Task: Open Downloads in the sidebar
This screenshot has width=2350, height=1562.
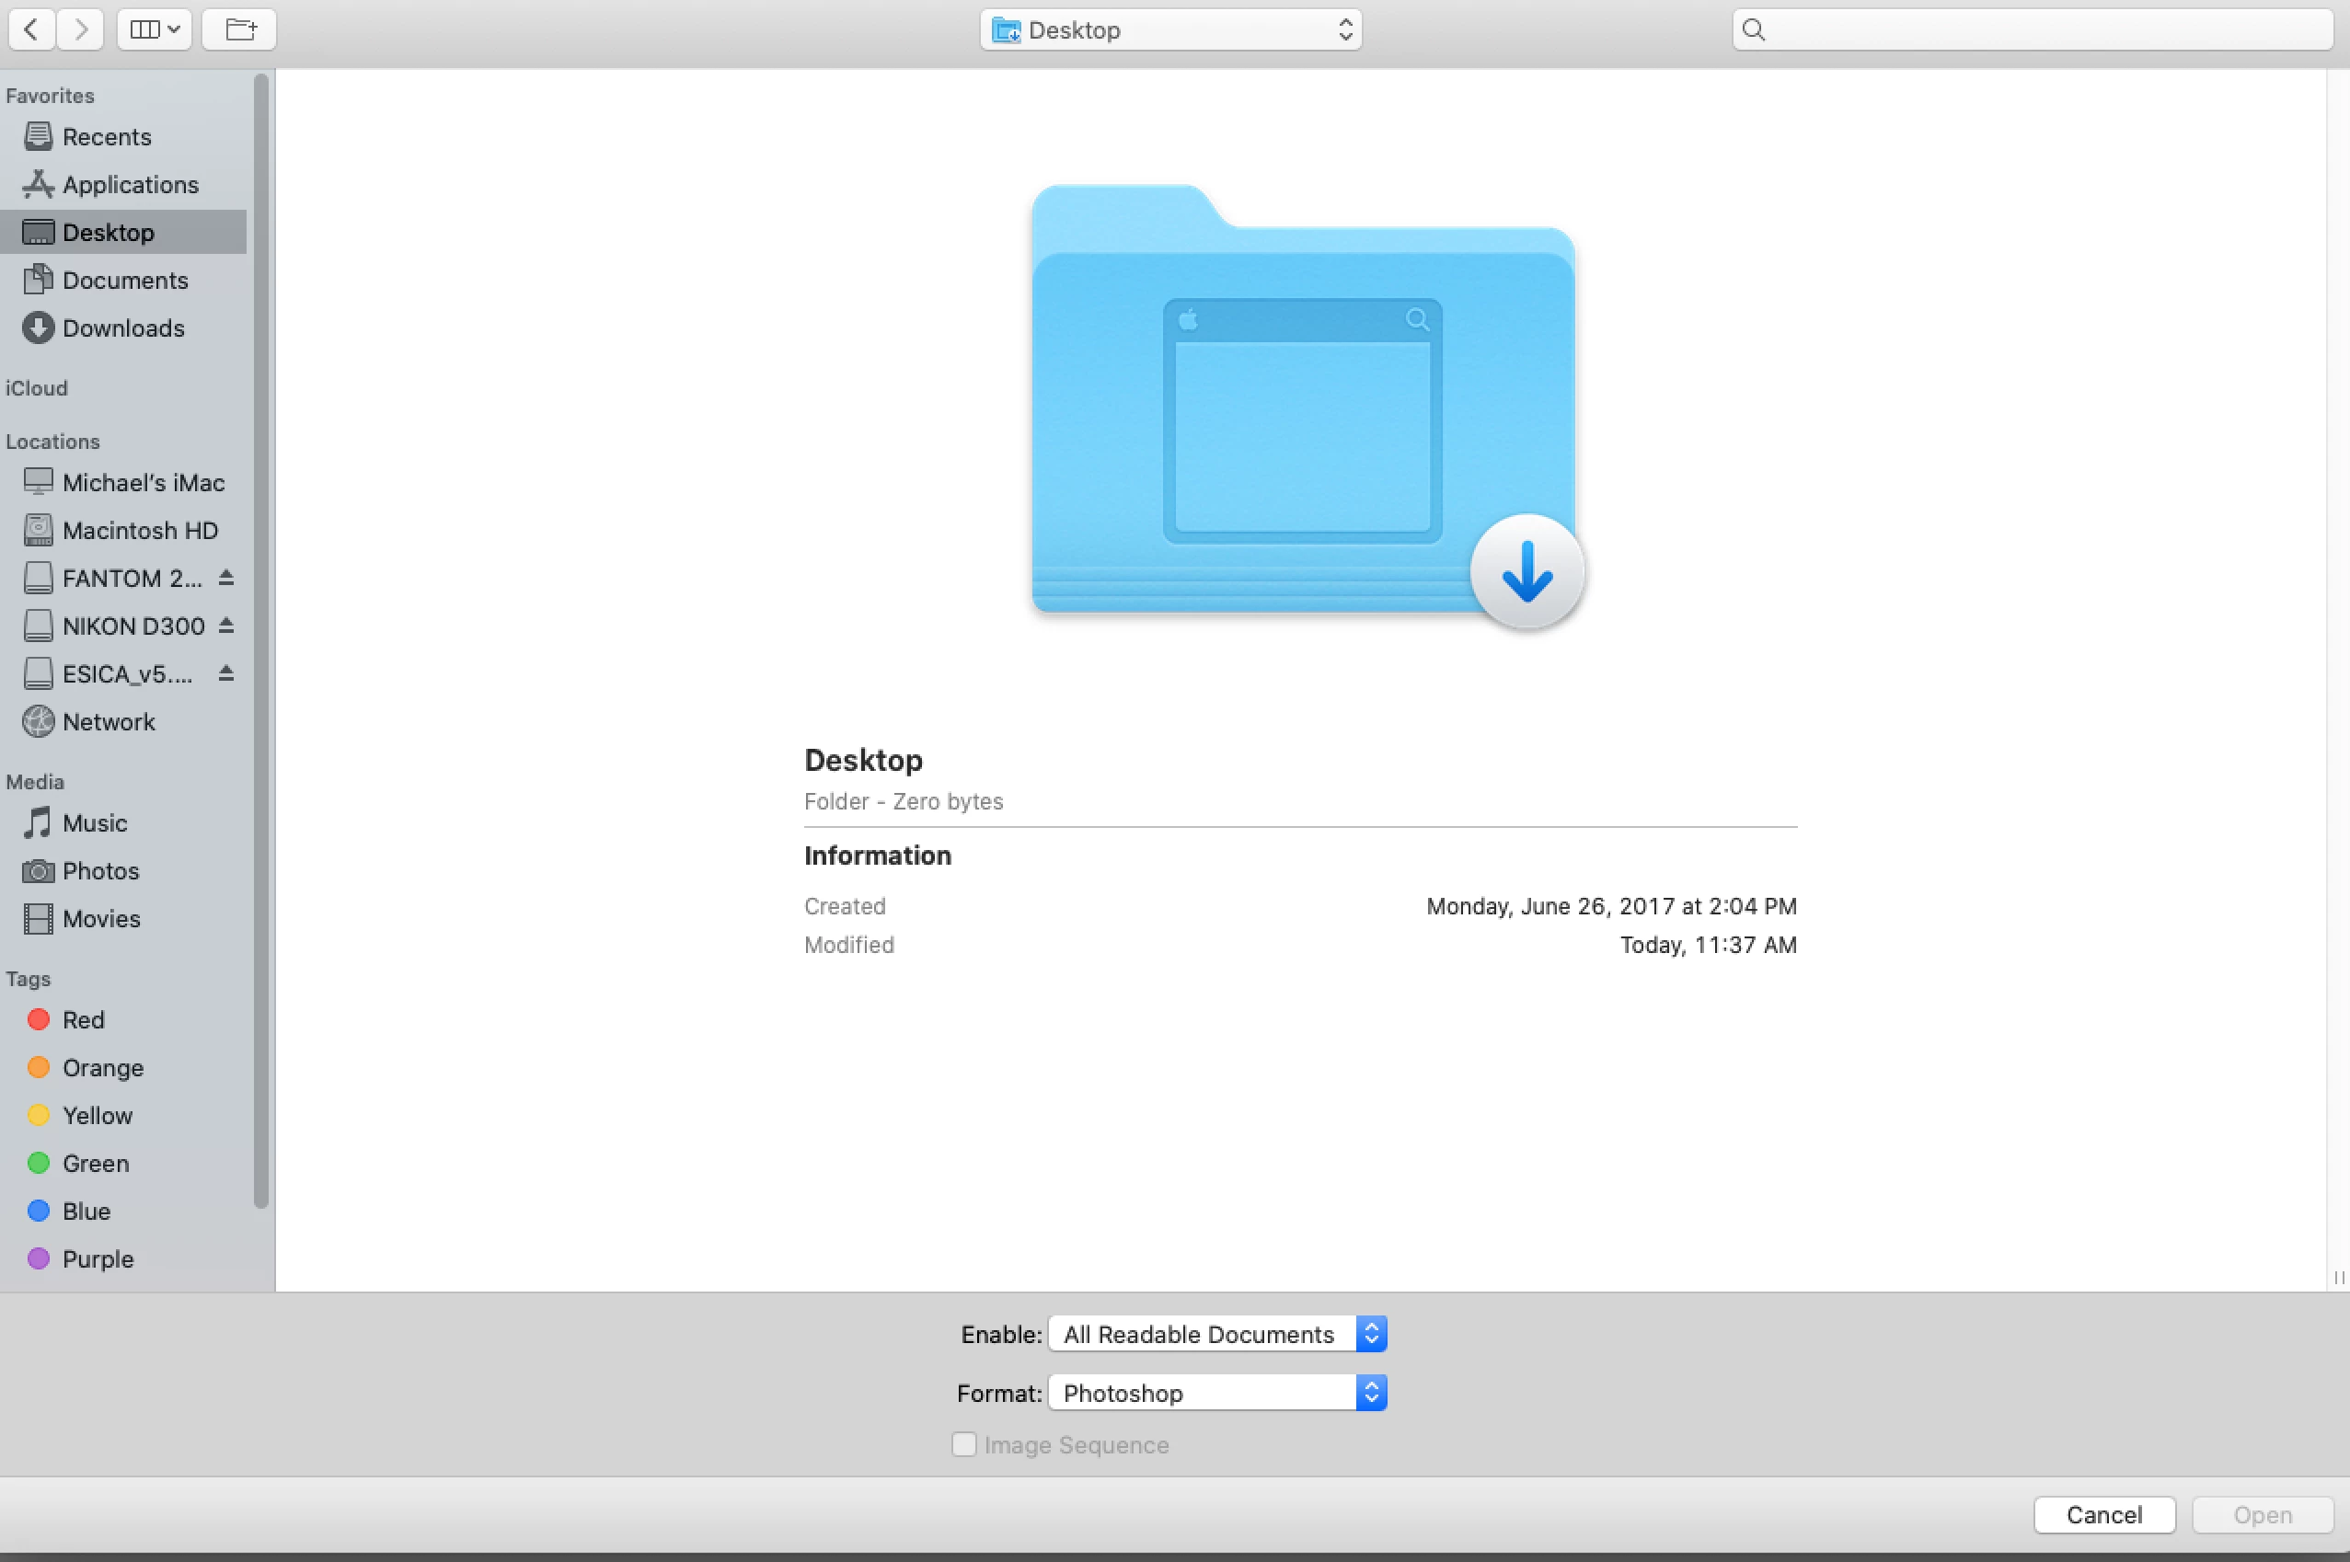Action: click(x=122, y=327)
